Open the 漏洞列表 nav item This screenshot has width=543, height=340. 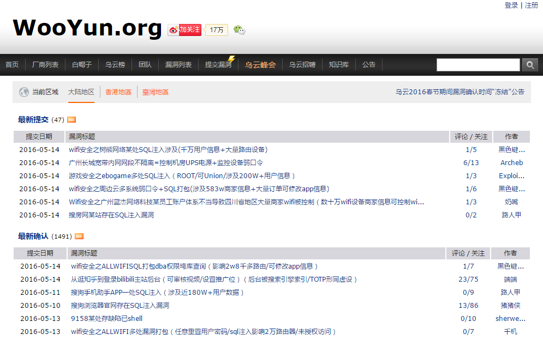click(x=178, y=65)
